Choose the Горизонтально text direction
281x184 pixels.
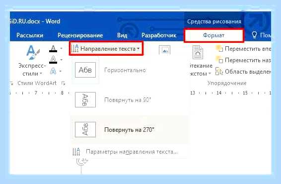point(130,70)
